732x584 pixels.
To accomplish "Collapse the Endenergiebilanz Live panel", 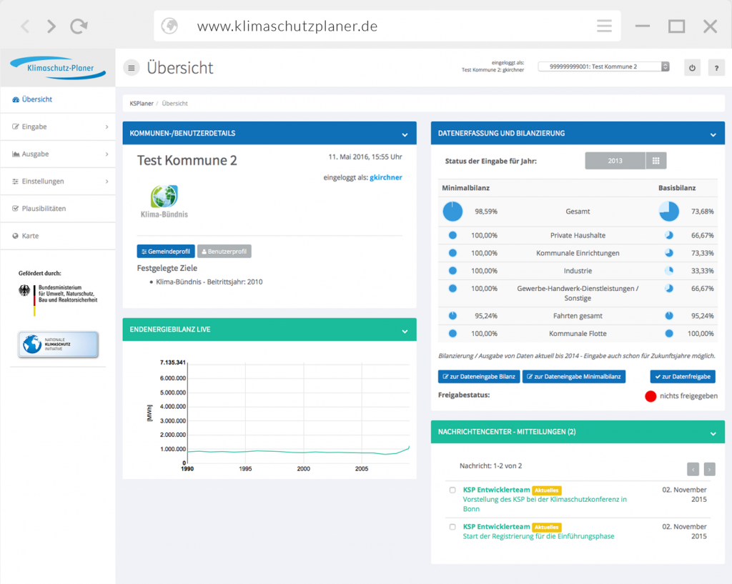I will [x=405, y=330].
